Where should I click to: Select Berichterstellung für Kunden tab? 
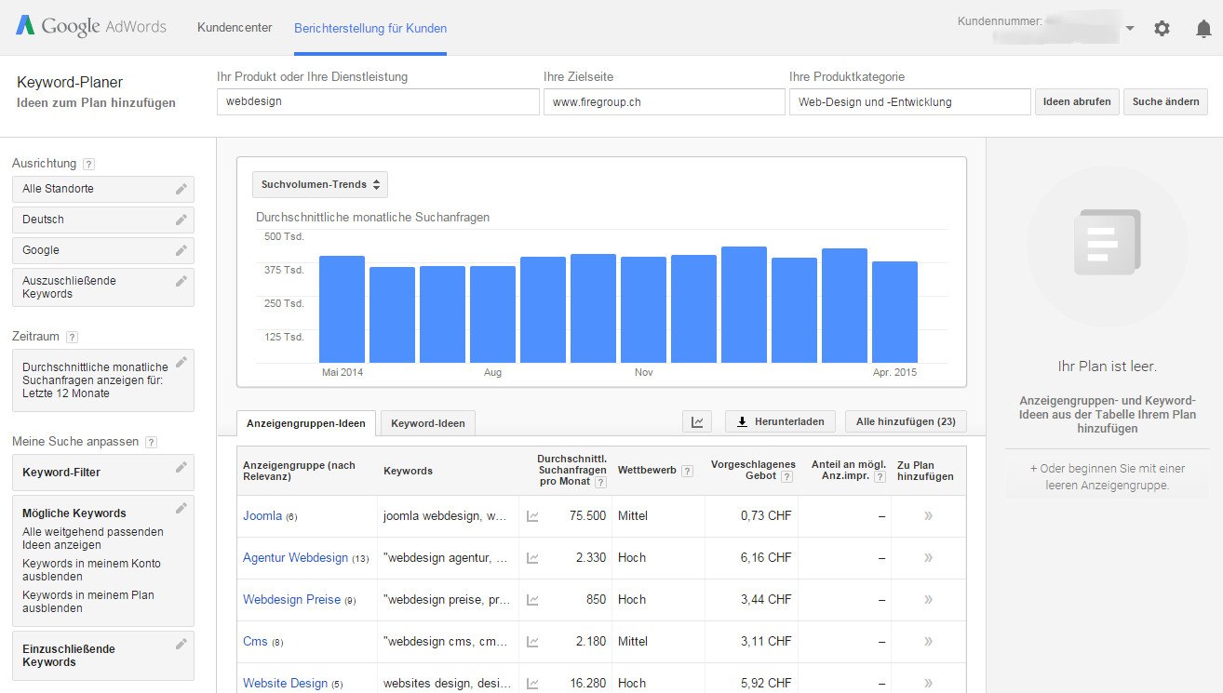[370, 28]
